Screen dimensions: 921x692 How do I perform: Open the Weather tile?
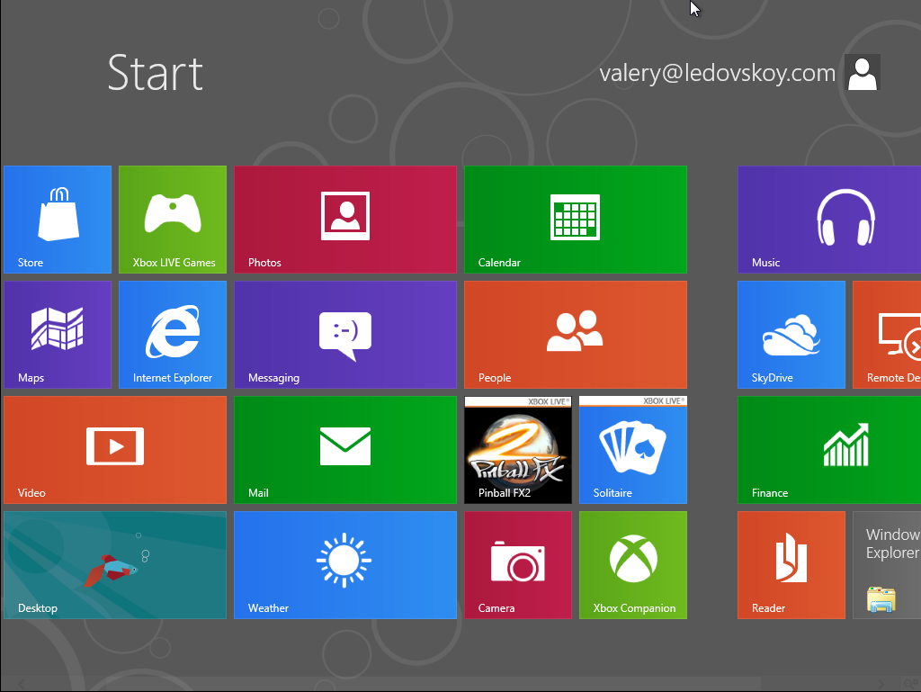pyautogui.click(x=345, y=564)
